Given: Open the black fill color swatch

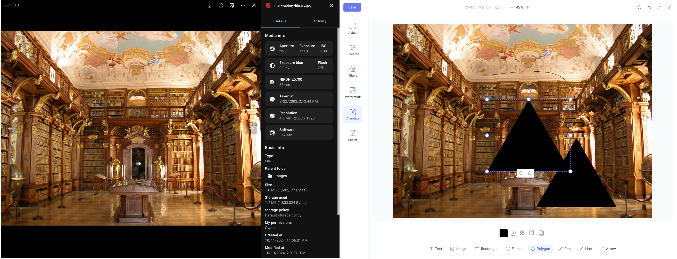Looking at the screenshot, I should [503, 233].
